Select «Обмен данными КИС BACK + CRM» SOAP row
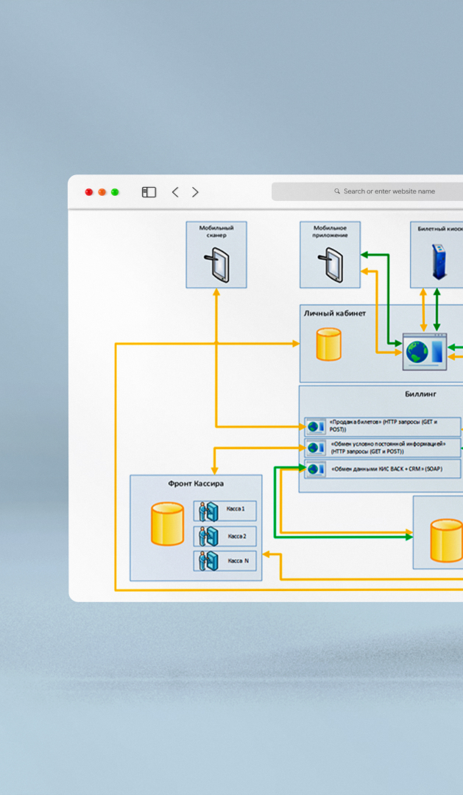The height and width of the screenshot is (795, 463). 383,469
